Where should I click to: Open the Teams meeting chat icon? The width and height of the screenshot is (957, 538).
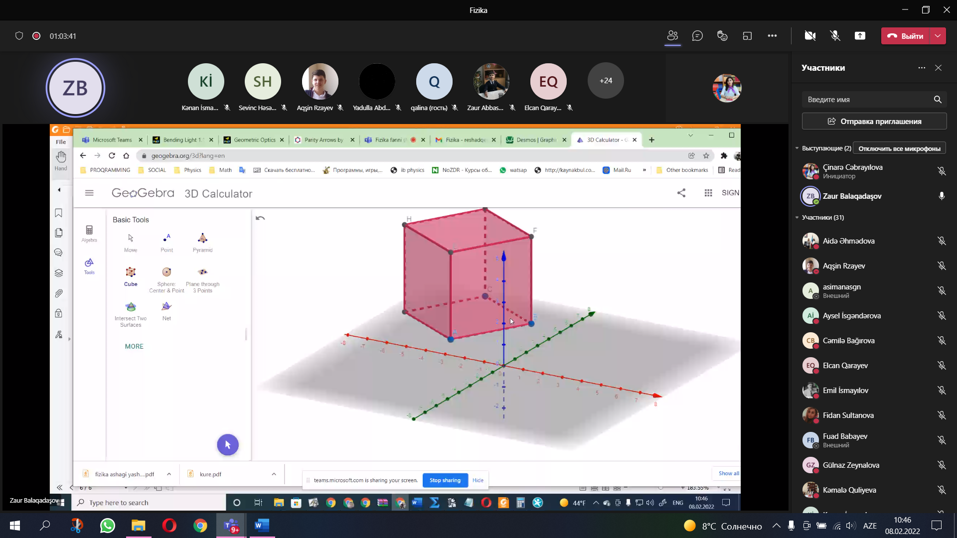click(x=697, y=36)
